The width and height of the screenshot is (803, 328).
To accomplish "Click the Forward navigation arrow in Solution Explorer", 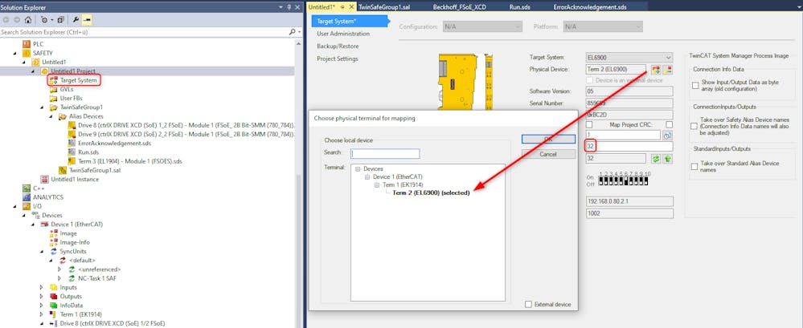I will pos(17,20).
